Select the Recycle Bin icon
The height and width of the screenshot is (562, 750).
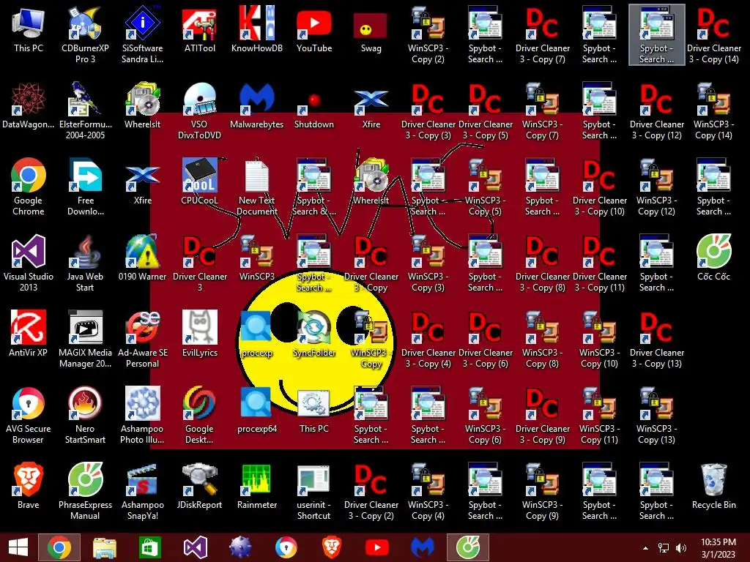pyautogui.click(x=713, y=486)
